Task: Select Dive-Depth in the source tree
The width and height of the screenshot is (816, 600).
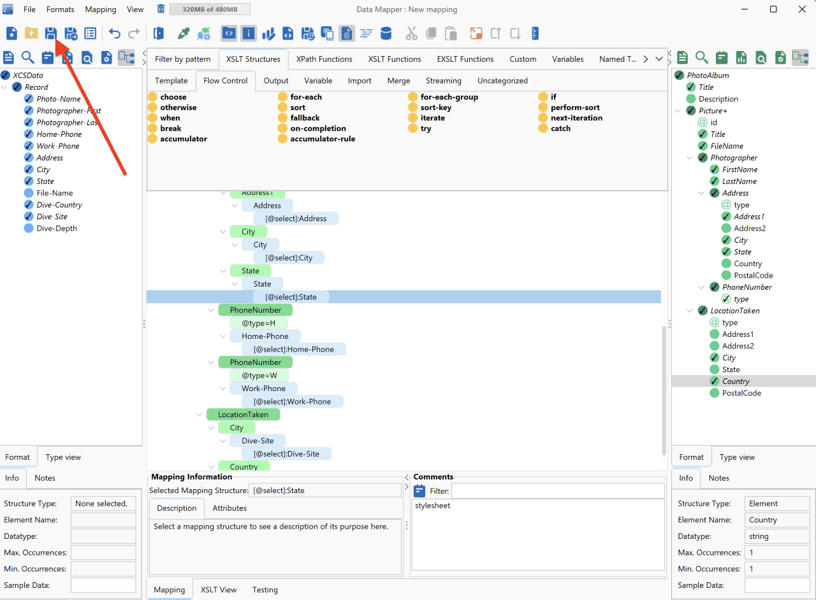Action: (x=57, y=229)
